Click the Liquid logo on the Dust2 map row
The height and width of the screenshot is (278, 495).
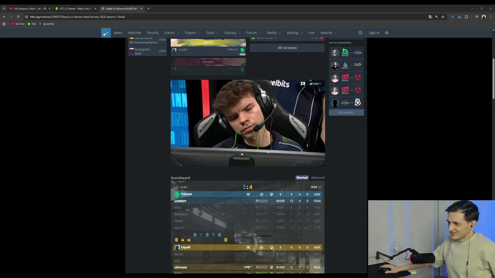click(x=174, y=50)
